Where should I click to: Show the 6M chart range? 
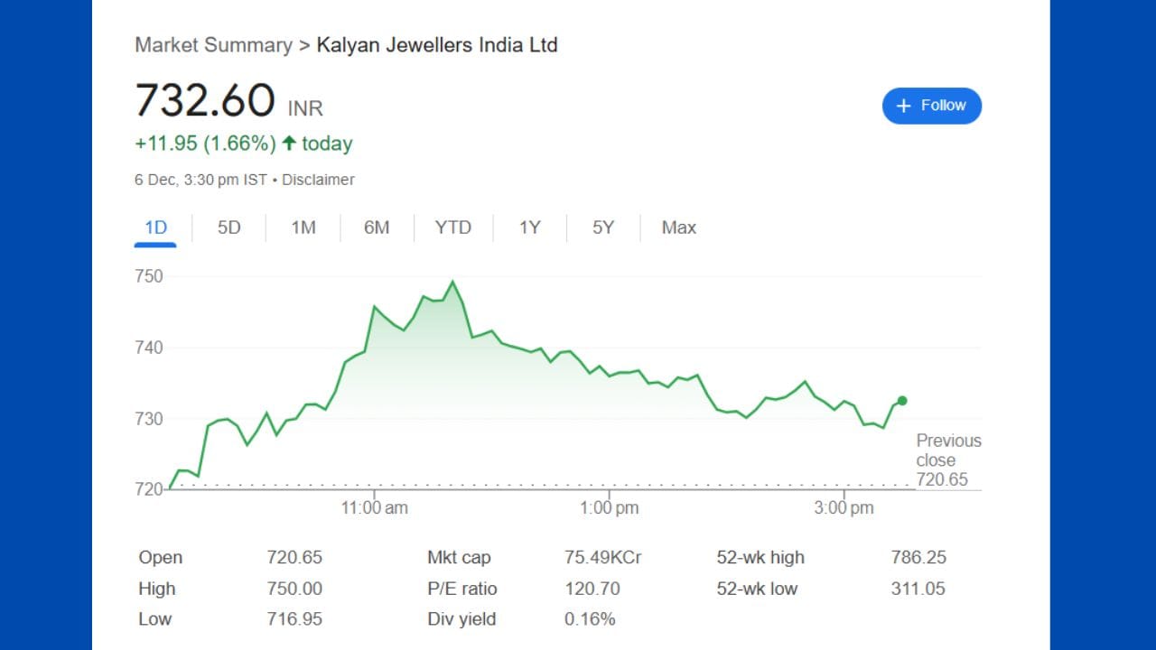[377, 227]
